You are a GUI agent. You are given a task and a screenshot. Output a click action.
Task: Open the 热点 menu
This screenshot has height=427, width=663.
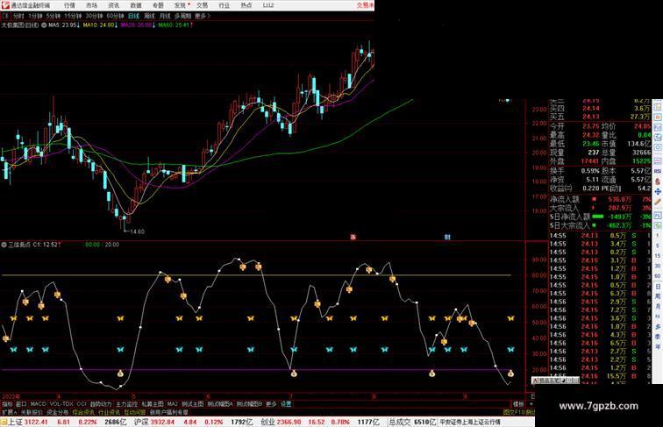246,5
